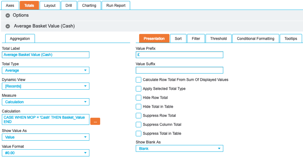Open calculation editor ellipsis button
Screen dimensions: 303x157
coord(95,121)
